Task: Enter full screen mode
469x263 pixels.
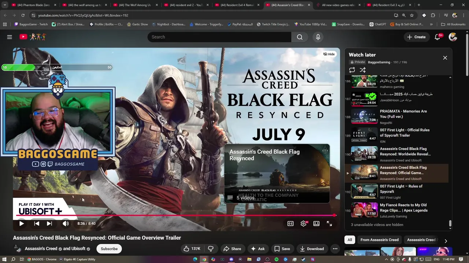Action: point(329,224)
